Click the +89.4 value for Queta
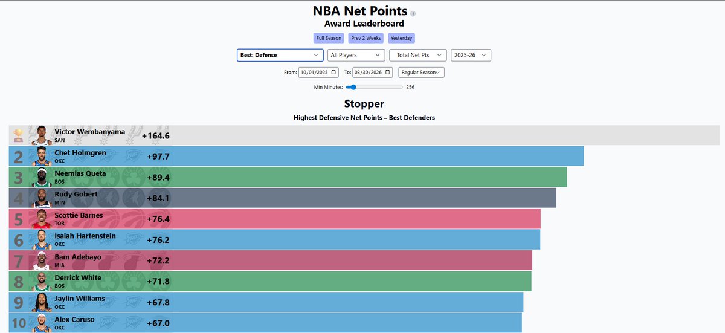The image size is (725, 333). pyautogui.click(x=158, y=177)
